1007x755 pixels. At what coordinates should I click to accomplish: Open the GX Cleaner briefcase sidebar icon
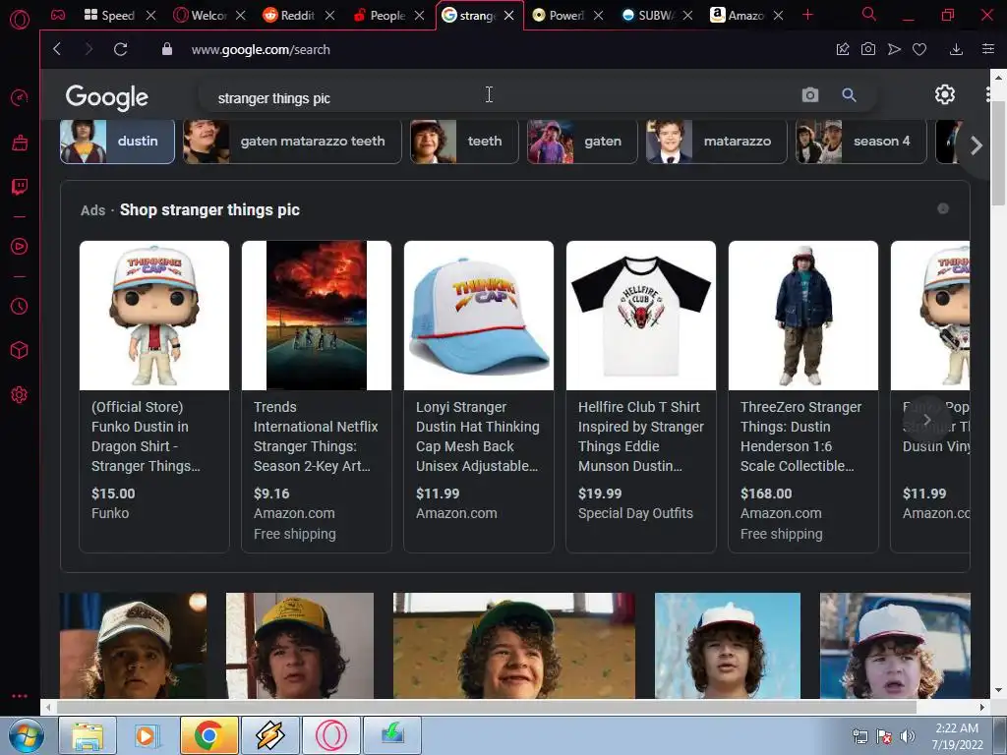click(20, 143)
